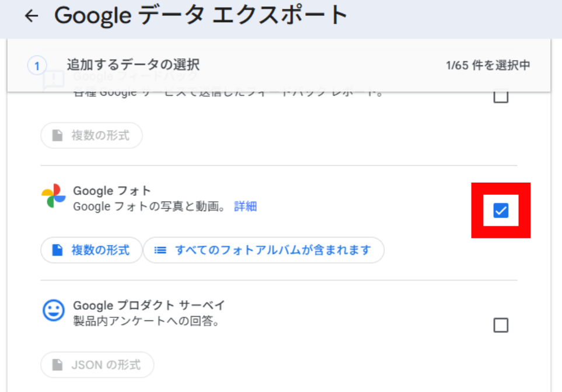Image resolution: width=562 pixels, height=392 pixels.
Task: Click 追加するデータの選択 step header
Action: (x=133, y=65)
